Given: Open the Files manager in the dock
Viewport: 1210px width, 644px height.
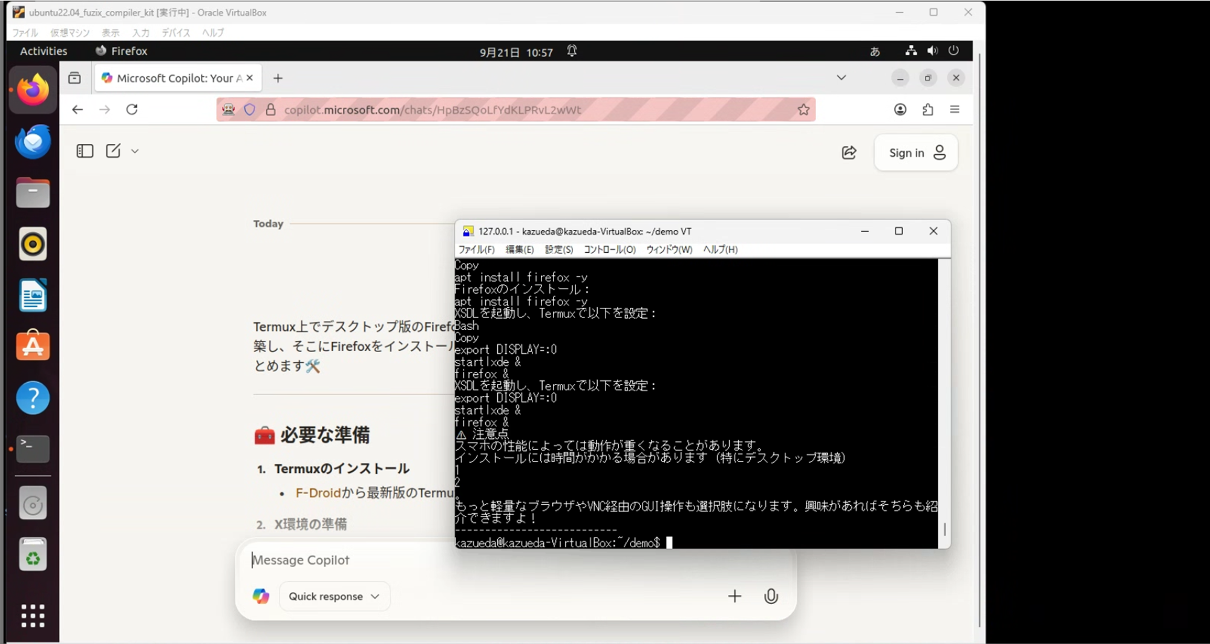Looking at the screenshot, I should tap(33, 193).
